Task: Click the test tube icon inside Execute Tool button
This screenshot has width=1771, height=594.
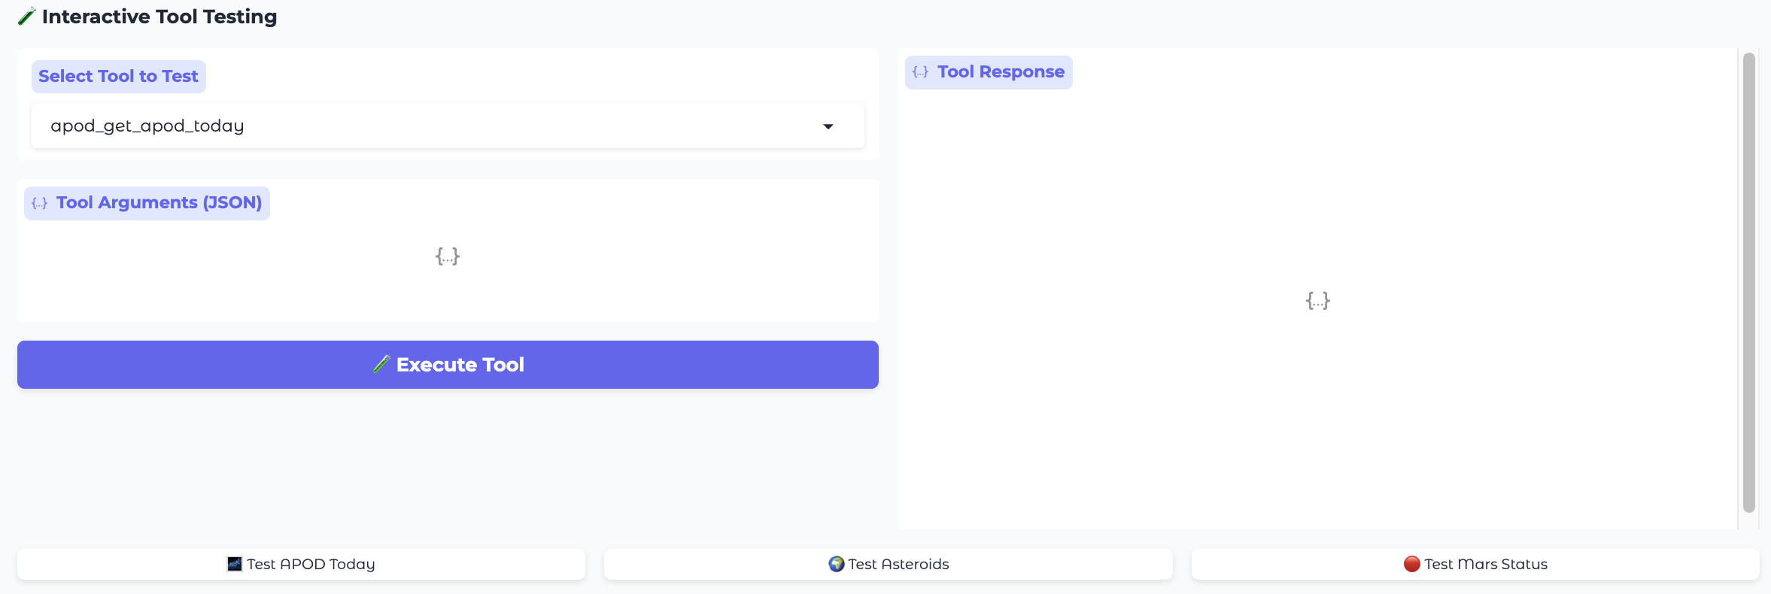Action: click(x=382, y=364)
